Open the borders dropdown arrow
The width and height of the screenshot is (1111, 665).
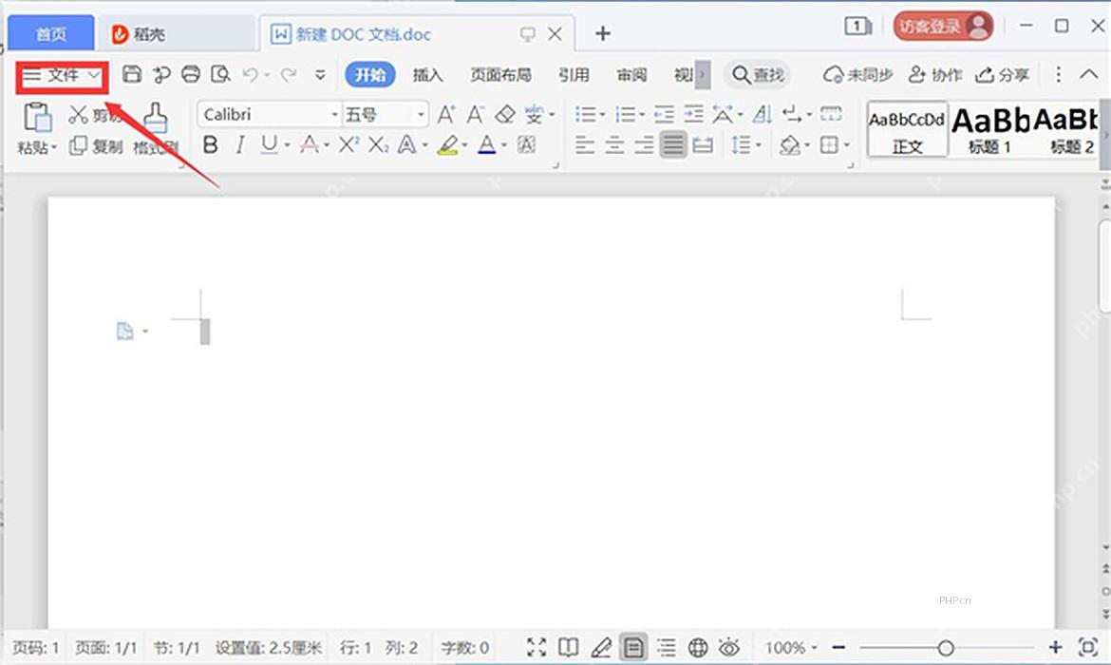click(847, 146)
